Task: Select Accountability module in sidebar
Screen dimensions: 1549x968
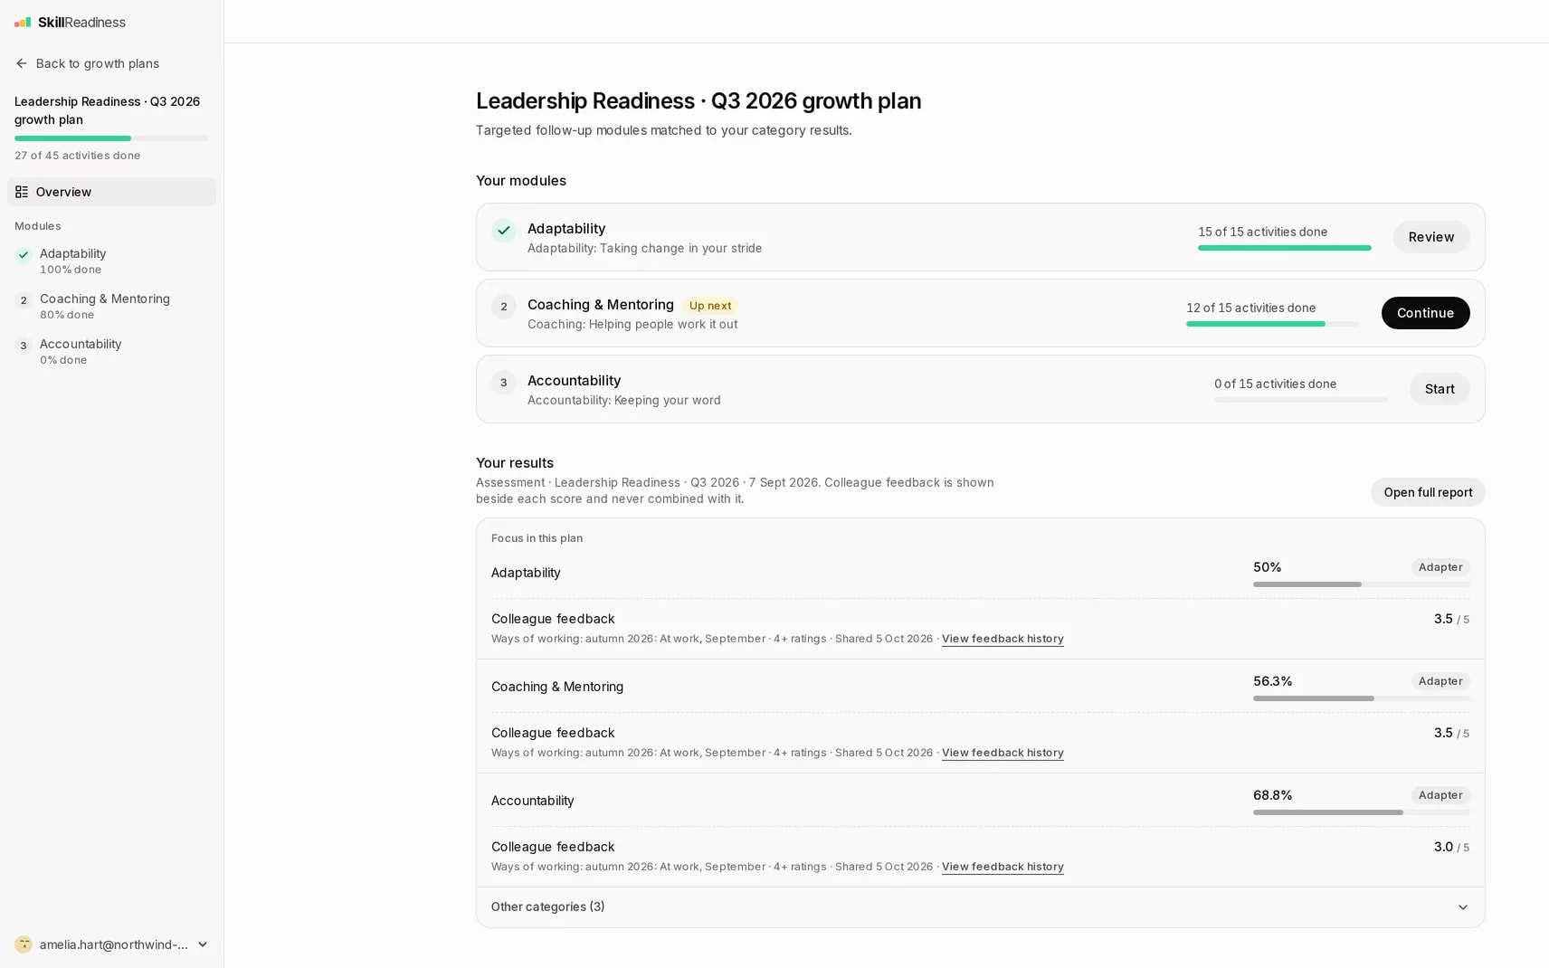Action: (112, 351)
